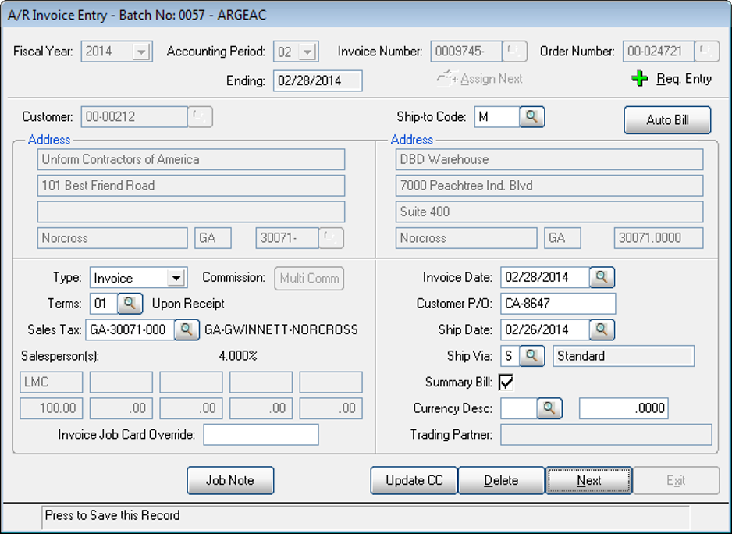The height and width of the screenshot is (534, 732).
Task: Click the Suite 400 field
Action: point(549,212)
